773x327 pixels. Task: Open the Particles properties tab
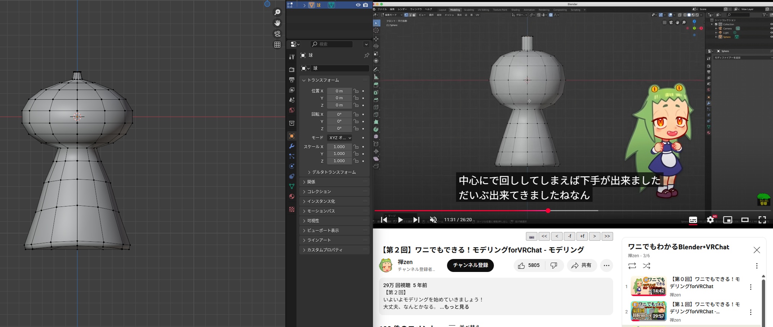pyautogui.click(x=292, y=156)
